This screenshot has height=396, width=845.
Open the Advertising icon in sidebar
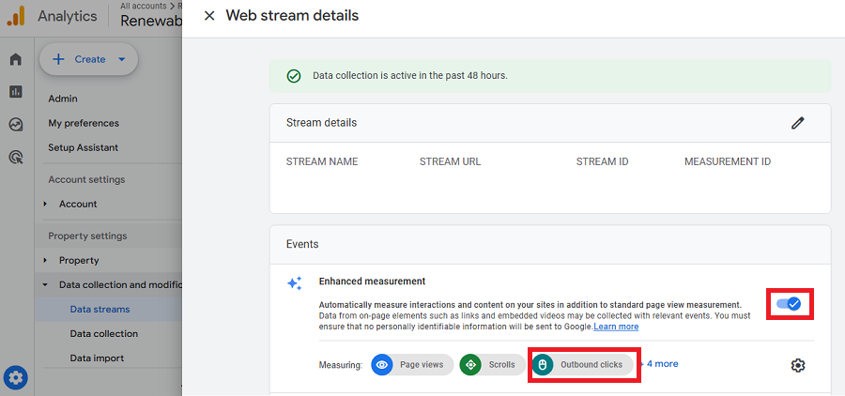[x=16, y=158]
